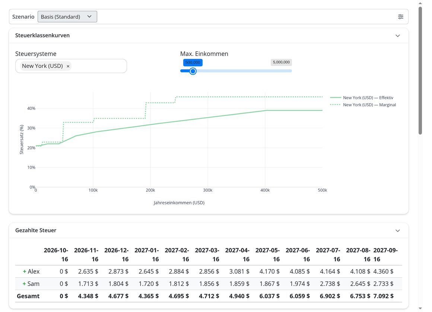This screenshot has height=312, width=432.
Task: Open the Szenario Basis (Standard) dropdown
Action: tap(67, 16)
